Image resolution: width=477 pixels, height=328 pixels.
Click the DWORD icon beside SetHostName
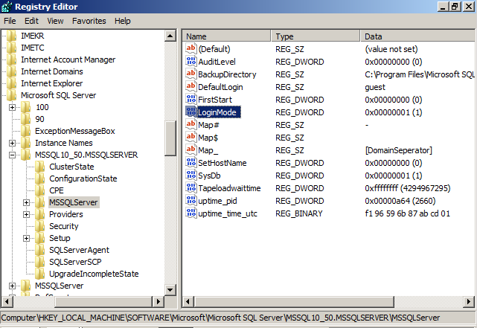point(191,163)
